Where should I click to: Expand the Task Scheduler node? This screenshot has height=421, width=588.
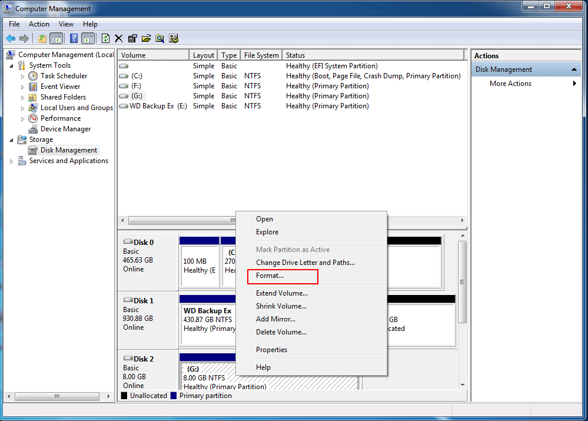point(22,77)
